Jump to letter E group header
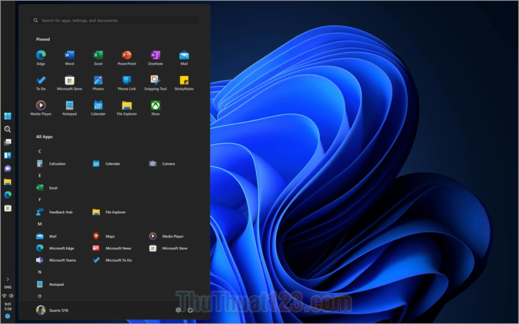 (x=39, y=176)
